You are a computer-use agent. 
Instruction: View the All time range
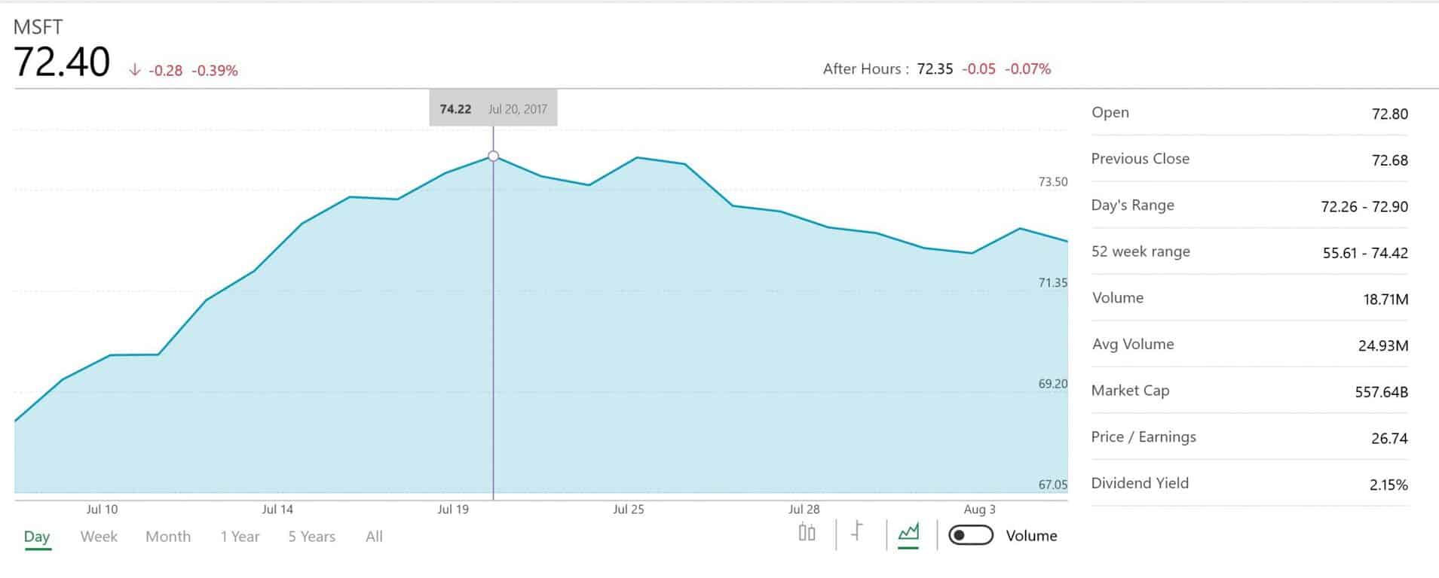click(x=374, y=537)
